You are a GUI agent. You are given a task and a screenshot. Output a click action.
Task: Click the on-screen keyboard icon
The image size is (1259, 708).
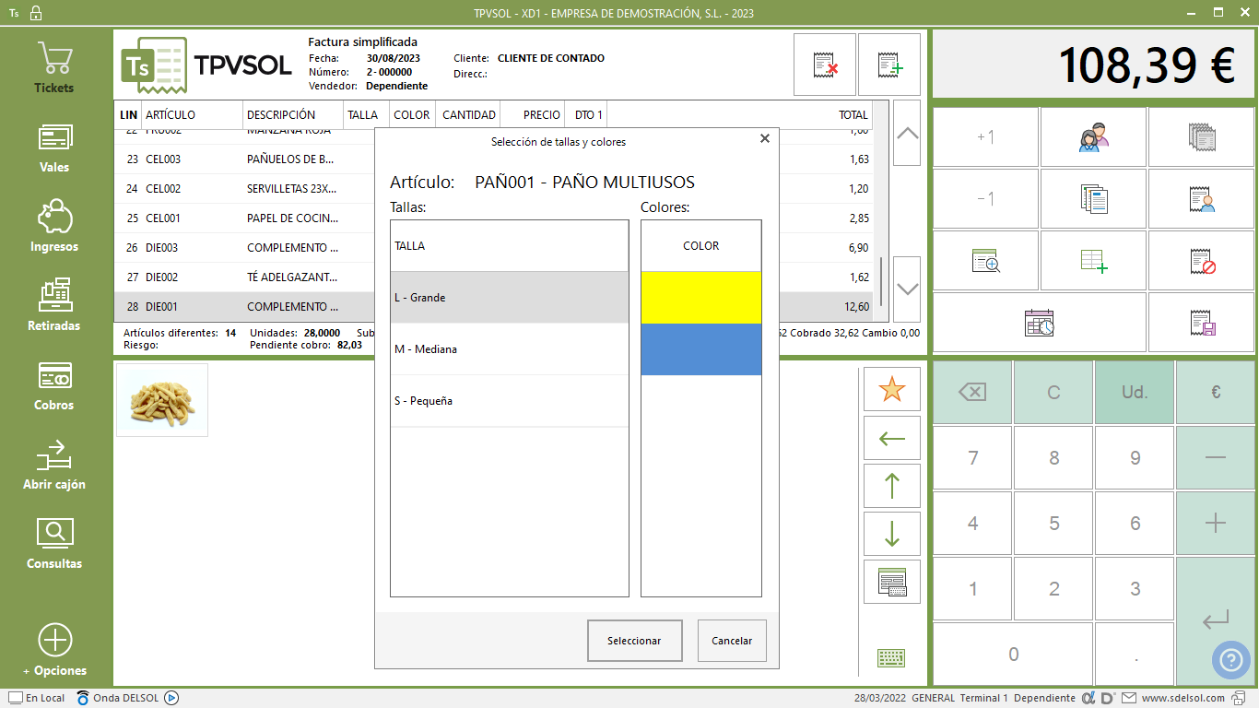click(890, 657)
